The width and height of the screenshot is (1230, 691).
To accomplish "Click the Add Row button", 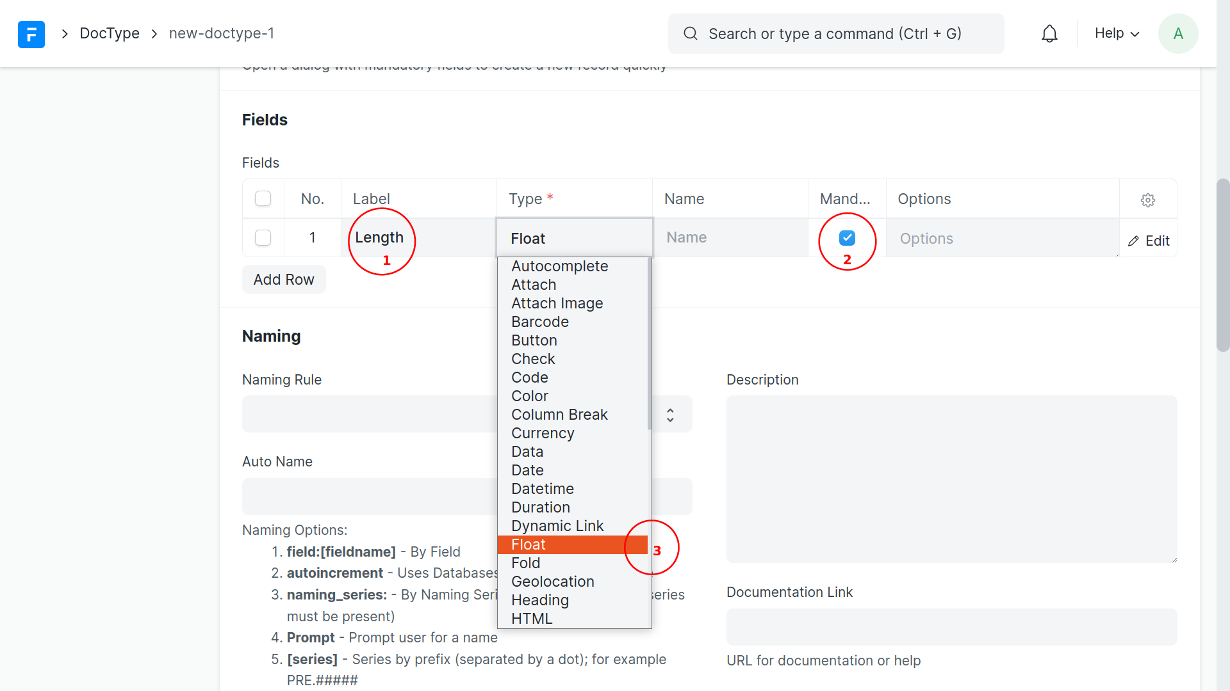I will 284,280.
